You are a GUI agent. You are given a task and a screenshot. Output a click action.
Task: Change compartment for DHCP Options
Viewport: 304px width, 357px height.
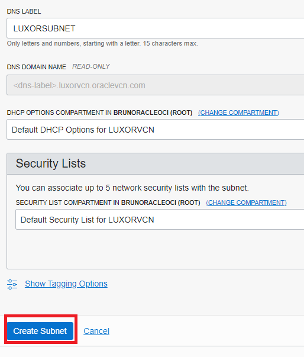(238, 112)
